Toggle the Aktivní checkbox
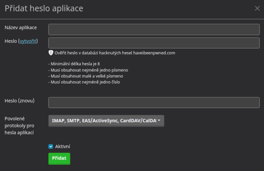 point(51,146)
